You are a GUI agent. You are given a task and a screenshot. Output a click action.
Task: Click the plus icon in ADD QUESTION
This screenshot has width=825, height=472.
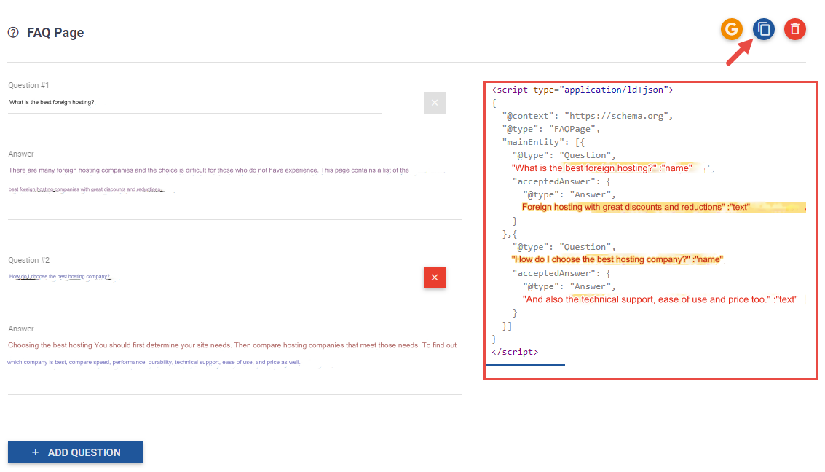34,452
